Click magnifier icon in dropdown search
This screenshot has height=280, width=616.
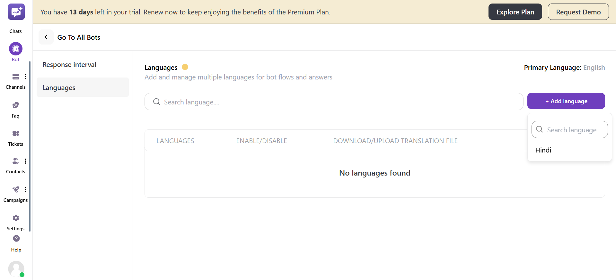pos(540,129)
